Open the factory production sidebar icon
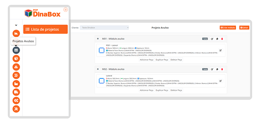The width and height of the screenshot is (257, 123). (16, 84)
